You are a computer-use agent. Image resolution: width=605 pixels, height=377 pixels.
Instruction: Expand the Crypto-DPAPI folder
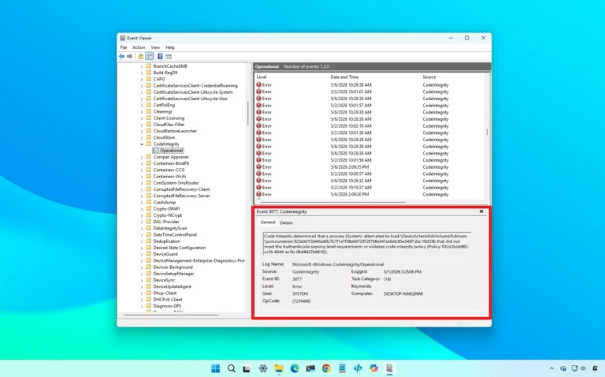(x=142, y=208)
